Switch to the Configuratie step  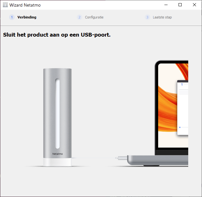[x=94, y=17]
